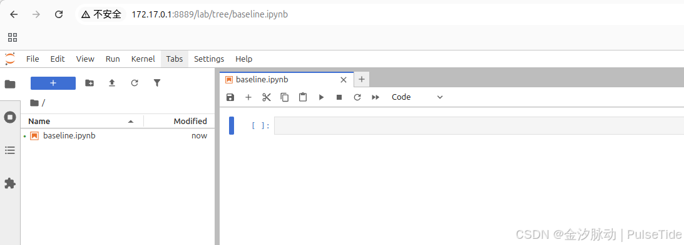Open the Edit menu
Image resolution: width=684 pixels, height=245 pixels.
click(57, 59)
